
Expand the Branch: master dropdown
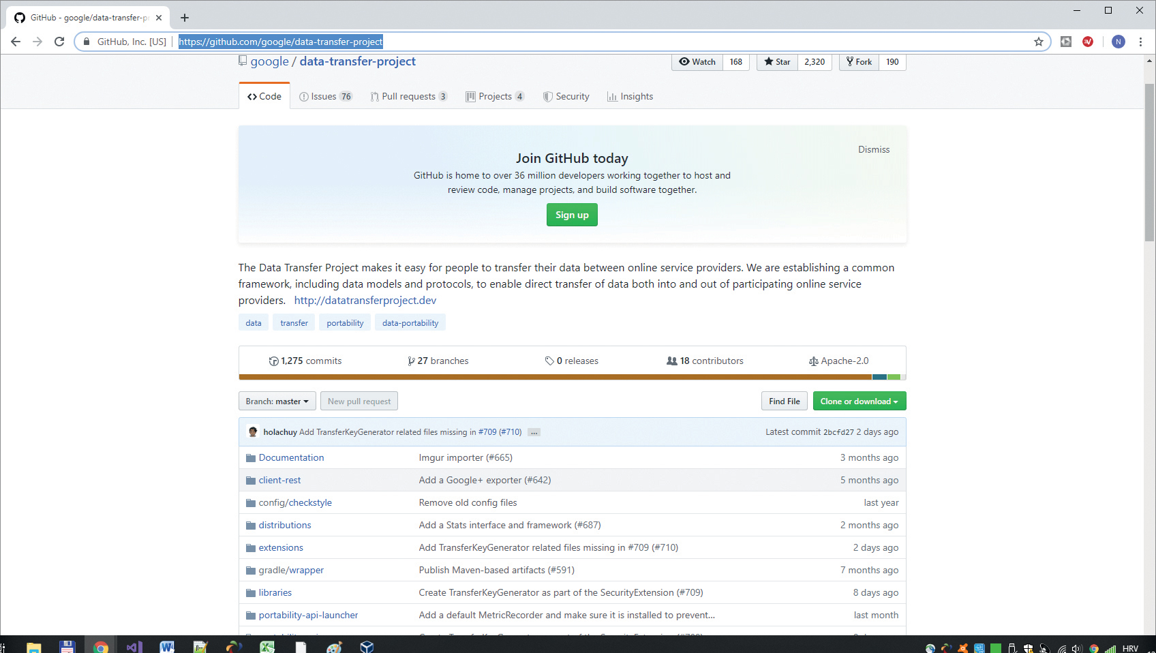277,401
